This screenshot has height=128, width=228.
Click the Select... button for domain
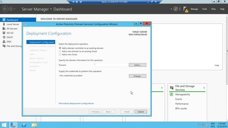point(138,65)
